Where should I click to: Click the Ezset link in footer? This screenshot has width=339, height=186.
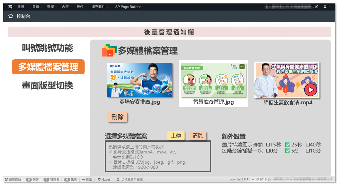106,180
